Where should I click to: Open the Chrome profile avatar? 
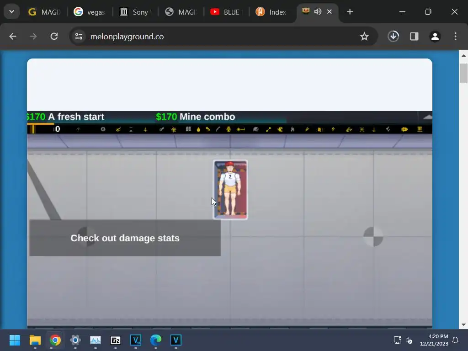click(x=435, y=37)
